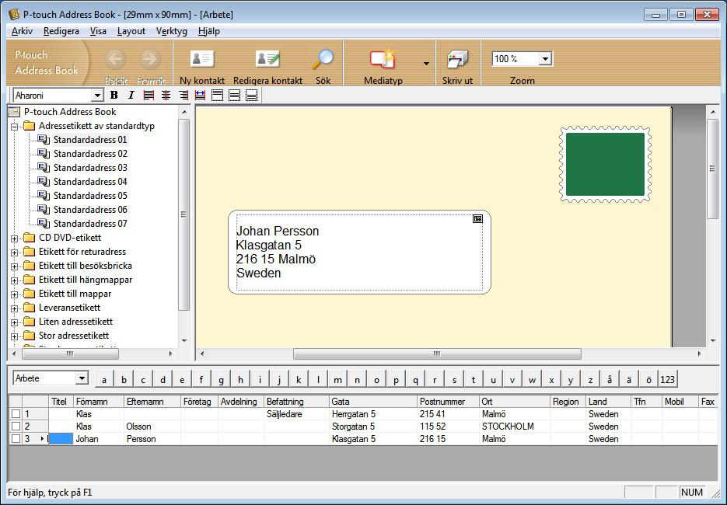Expand the Stor adressetikett folder
Screen dimensions: 727x505
click(14, 336)
